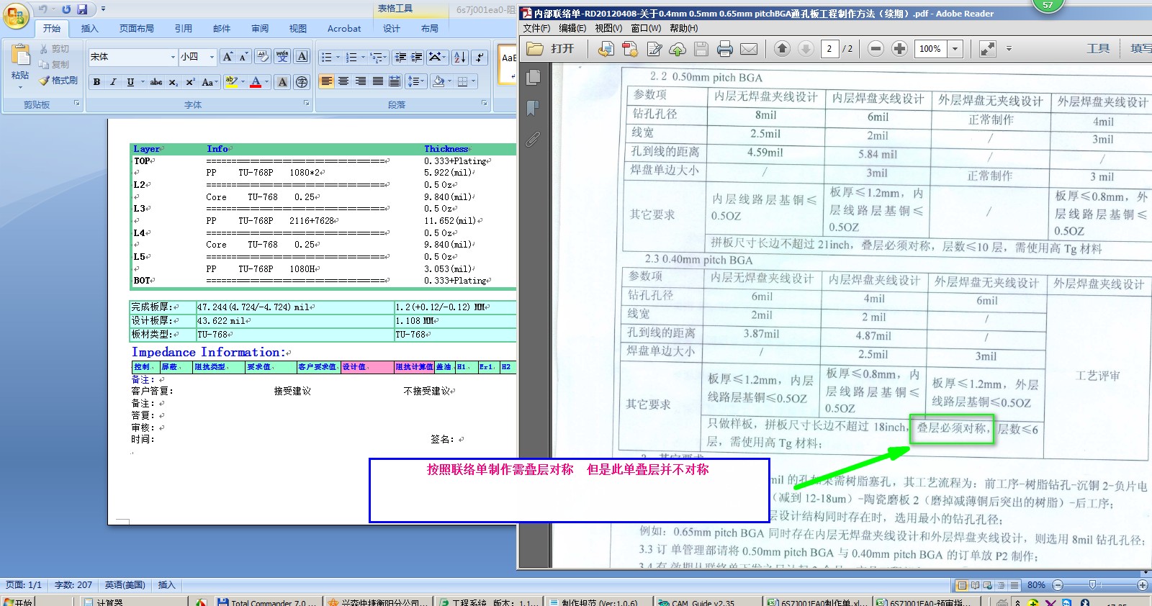Click the 工具 pane link in Adobe Reader

[x=1098, y=48]
